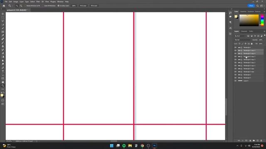Click the 100% zoom button
The width and height of the screenshot is (266, 149).
tap(74, 6)
